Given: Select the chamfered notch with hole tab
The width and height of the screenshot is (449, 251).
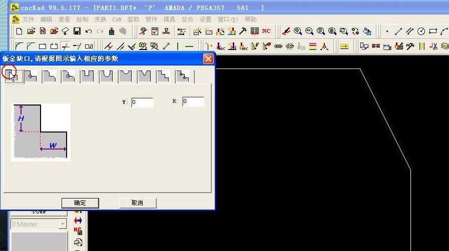Looking at the screenshot, I should 69,76.
